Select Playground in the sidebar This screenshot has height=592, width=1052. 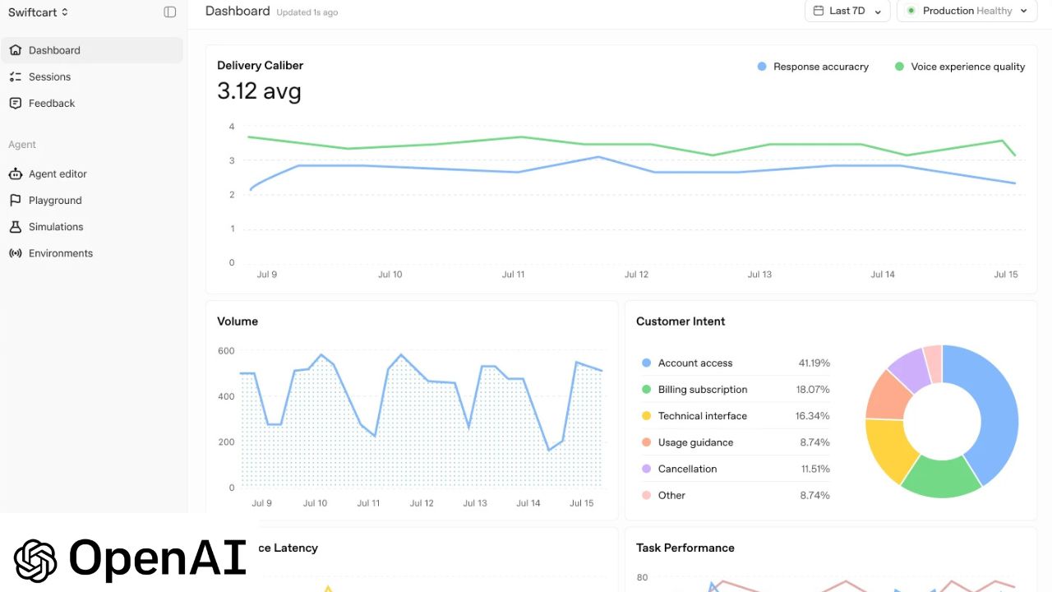(92, 200)
